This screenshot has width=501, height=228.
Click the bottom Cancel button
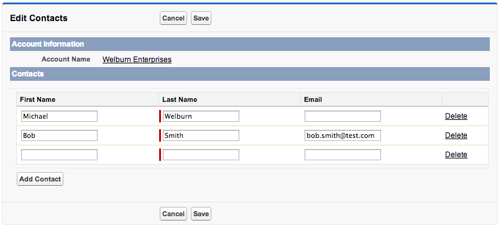[x=173, y=214]
